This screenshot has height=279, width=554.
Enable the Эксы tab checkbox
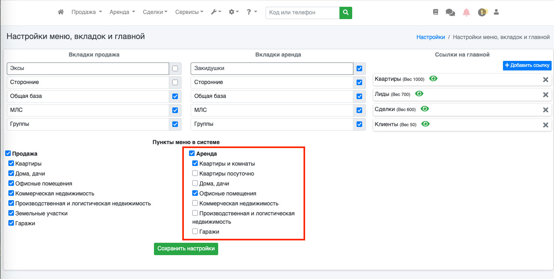(x=175, y=68)
